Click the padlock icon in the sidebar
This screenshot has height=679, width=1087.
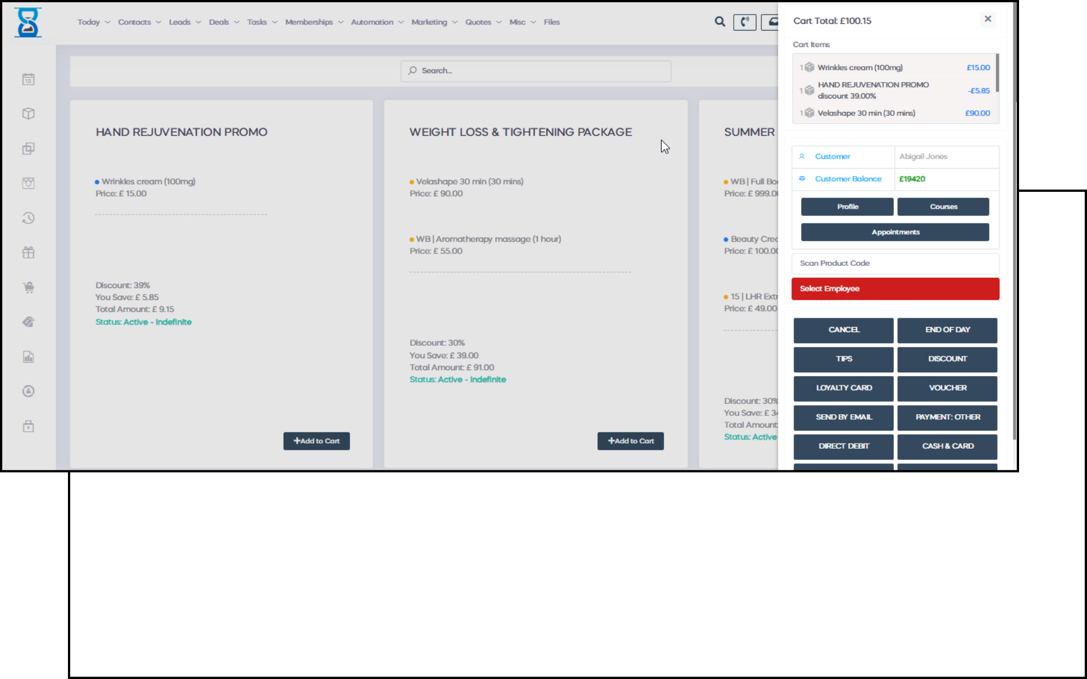[28, 426]
